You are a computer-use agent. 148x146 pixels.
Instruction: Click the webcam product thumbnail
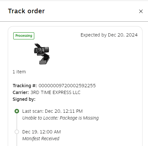click(42, 54)
